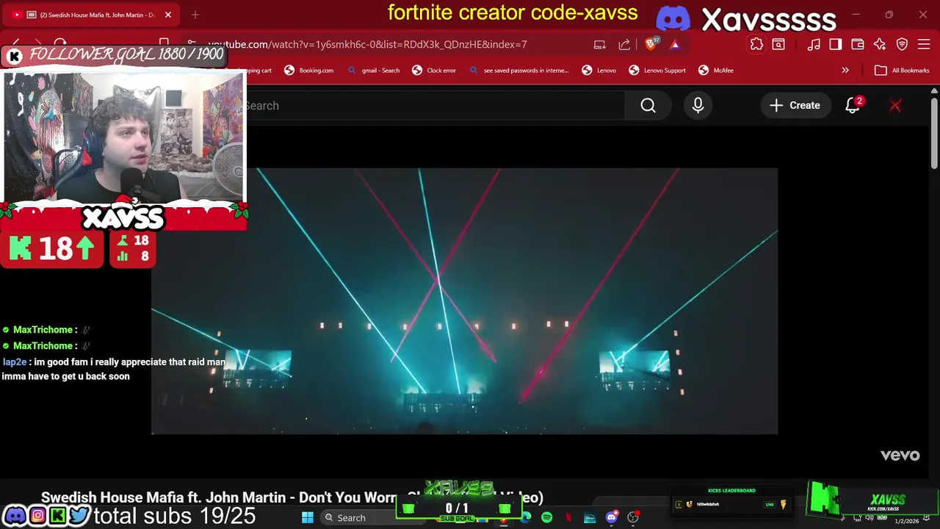This screenshot has height=529, width=940.
Task: Close the Swedish House Mafia tab
Action: [x=167, y=15]
